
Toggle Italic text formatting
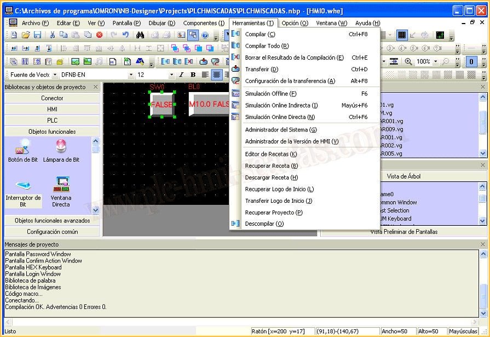[182, 75]
